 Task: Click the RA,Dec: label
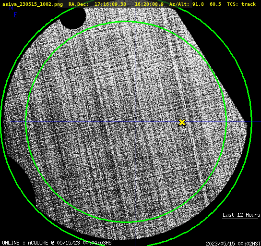point(78,4)
